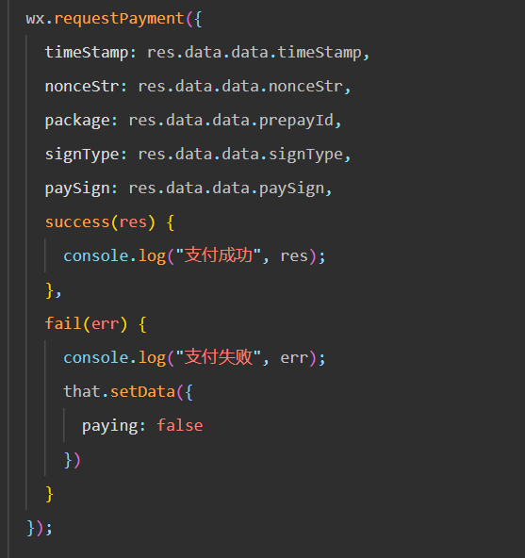Click the word that before setData
The height and width of the screenshot is (558, 525).
[82, 391]
